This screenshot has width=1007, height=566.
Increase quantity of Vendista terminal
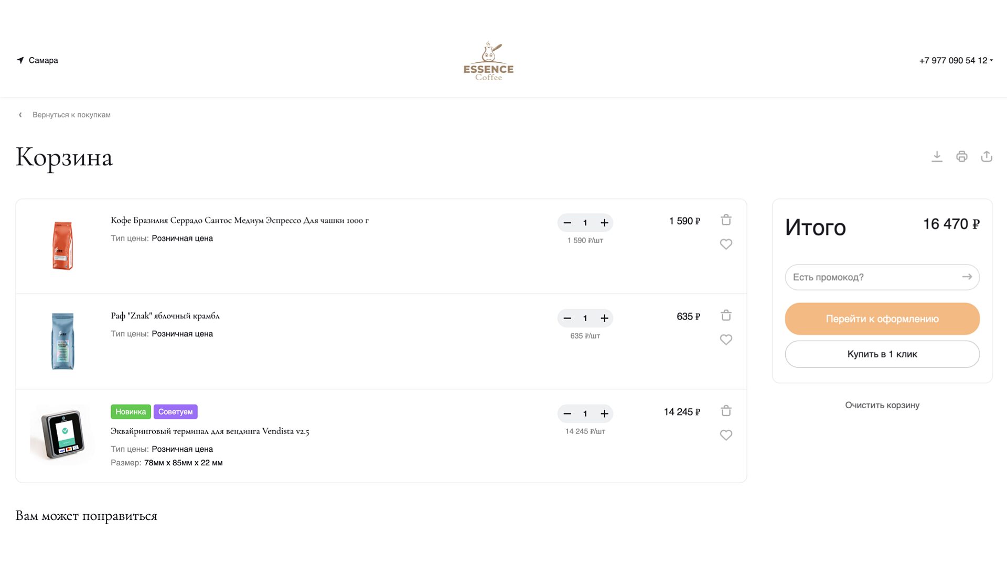click(604, 413)
